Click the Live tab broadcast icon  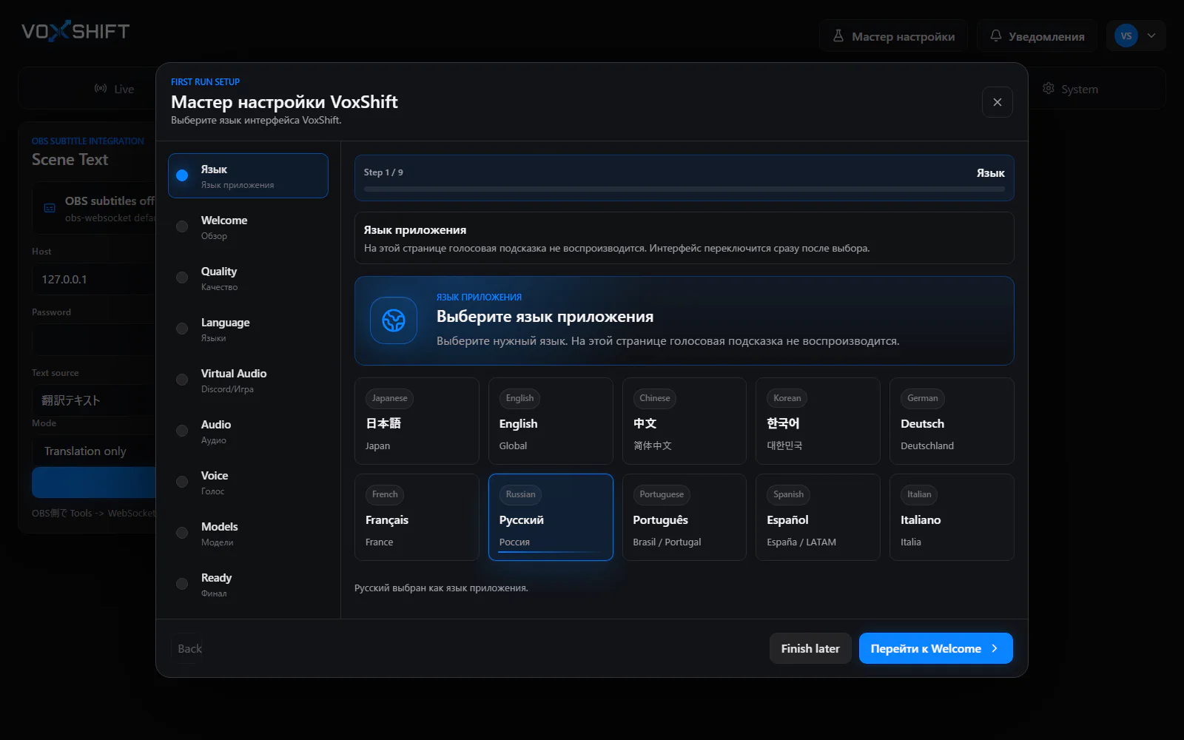(101, 89)
